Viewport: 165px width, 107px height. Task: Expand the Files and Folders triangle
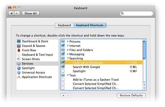pyautogui.click(x=68, y=50)
